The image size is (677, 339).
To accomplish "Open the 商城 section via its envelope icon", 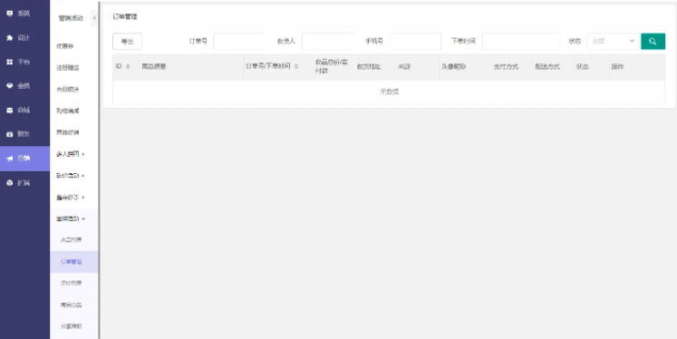I will (10, 110).
